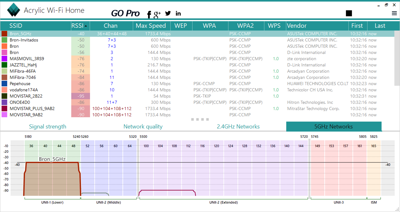Viewport: 400px width, 212px height.
Task: Select the MASMOVIL_3RS9 network name
Action: tap(27, 59)
